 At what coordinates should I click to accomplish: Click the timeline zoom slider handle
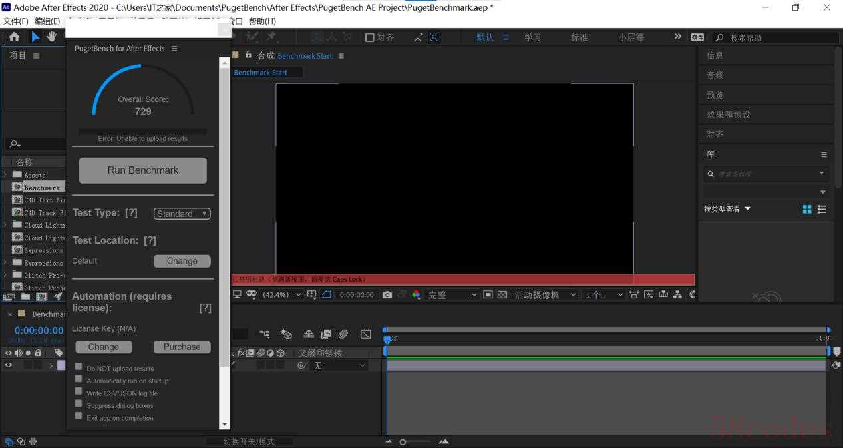tap(403, 442)
